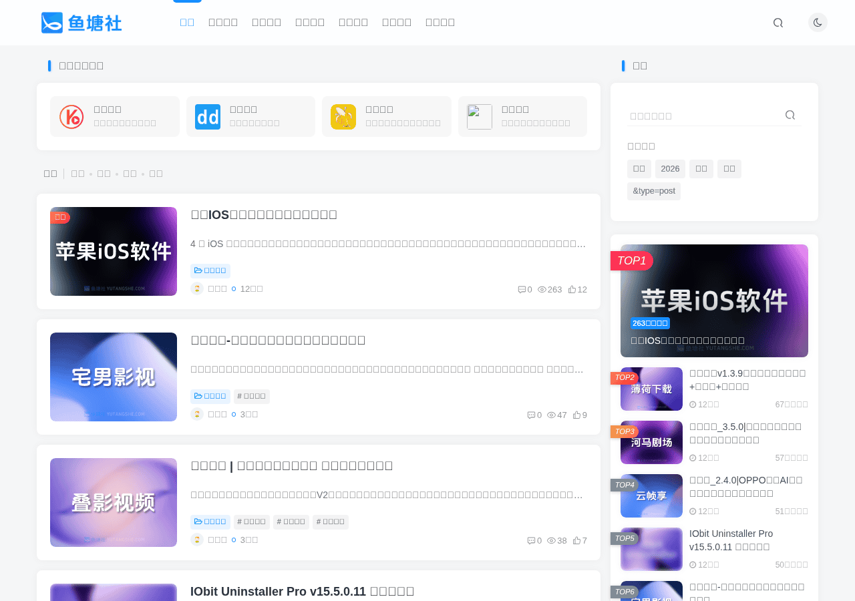
Task: Open the card with red K icon
Action: tap(115, 117)
